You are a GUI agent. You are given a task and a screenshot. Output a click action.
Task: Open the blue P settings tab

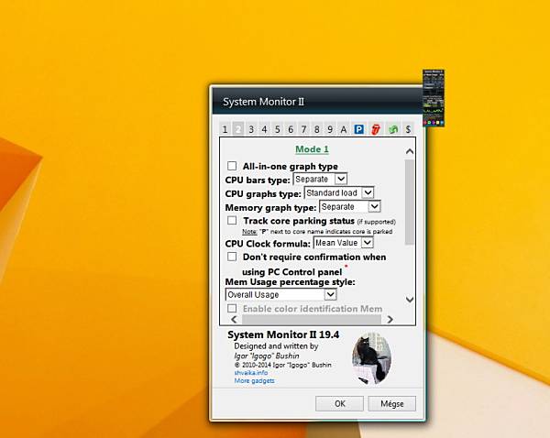358,129
